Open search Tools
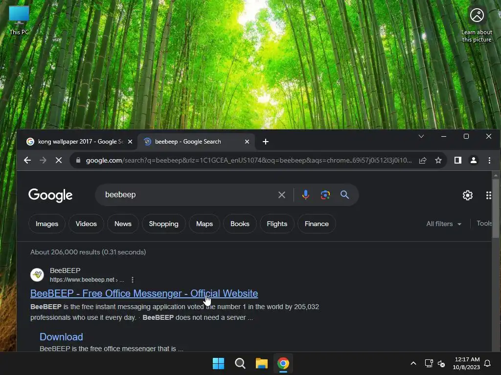 (x=484, y=224)
